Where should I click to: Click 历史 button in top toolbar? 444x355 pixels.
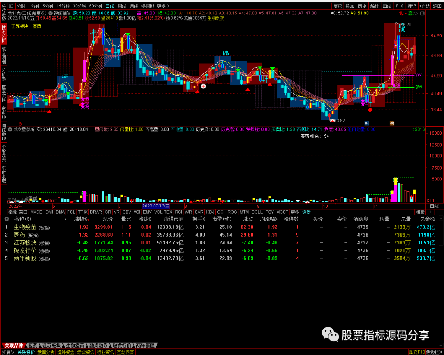point(362,6)
